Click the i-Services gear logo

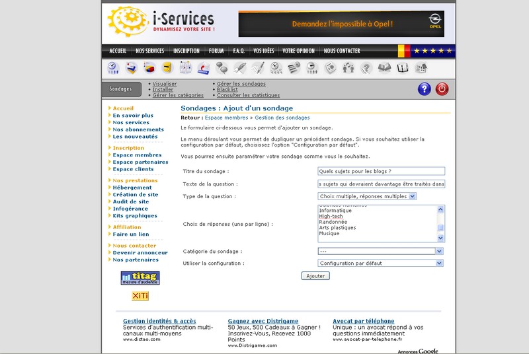[x=128, y=21]
